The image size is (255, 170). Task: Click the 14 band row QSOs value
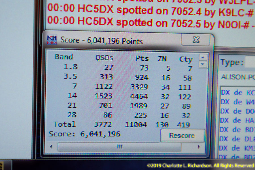pyautogui.click(x=104, y=96)
